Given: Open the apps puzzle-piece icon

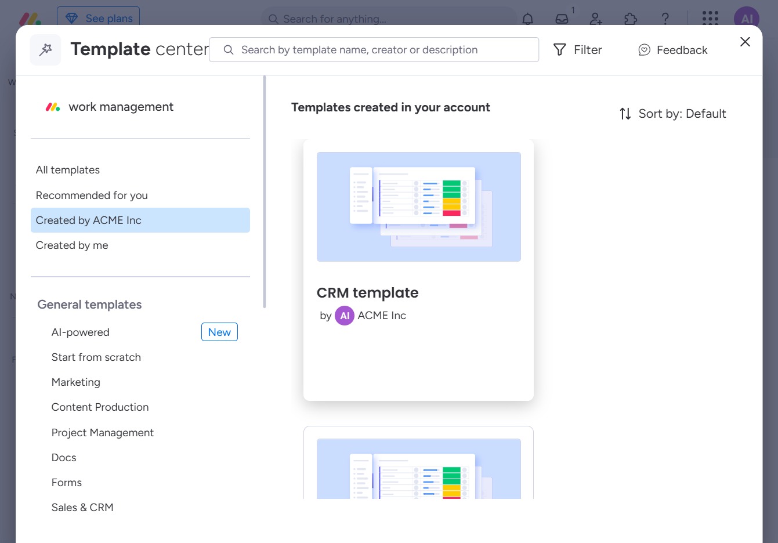Looking at the screenshot, I should [x=631, y=19].
